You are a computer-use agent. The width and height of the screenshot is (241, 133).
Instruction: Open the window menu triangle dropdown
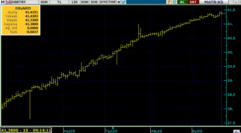[231, 2]
